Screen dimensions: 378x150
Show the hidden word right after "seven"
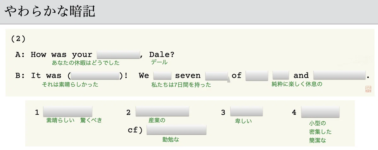(x=216, y=76)
